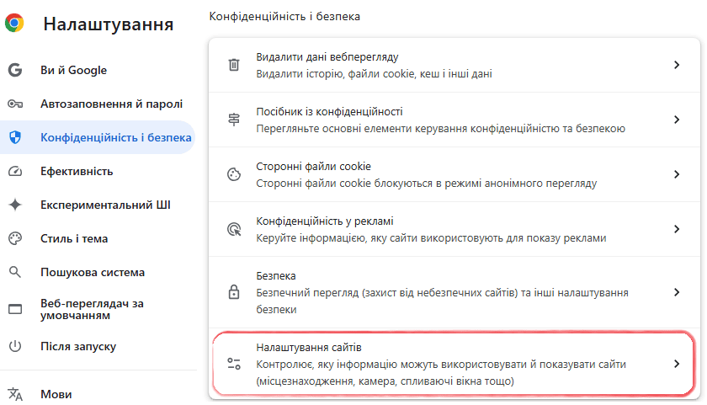Open Пошукова система settings
Viewport: 707px width, 405px height.
93,272
